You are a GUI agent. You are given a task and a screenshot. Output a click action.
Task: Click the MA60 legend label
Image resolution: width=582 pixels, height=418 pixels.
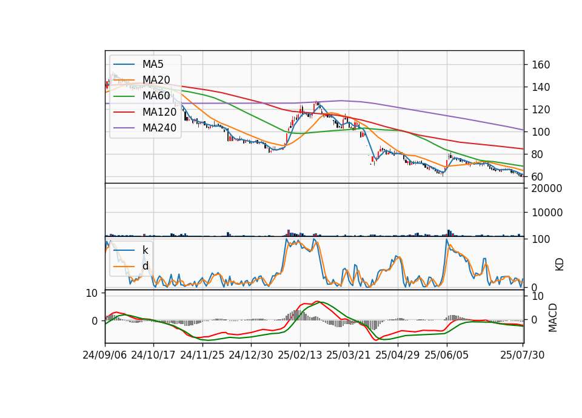click(156, 96)
